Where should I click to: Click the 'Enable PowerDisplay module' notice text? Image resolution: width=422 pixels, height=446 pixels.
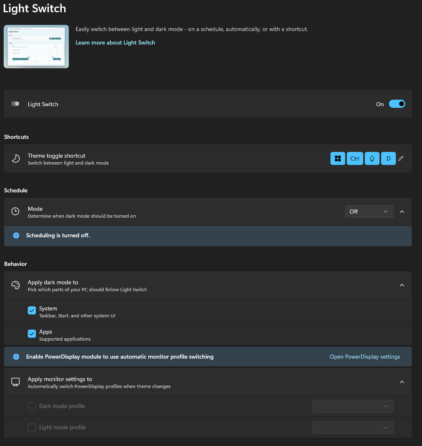(120, 357)
